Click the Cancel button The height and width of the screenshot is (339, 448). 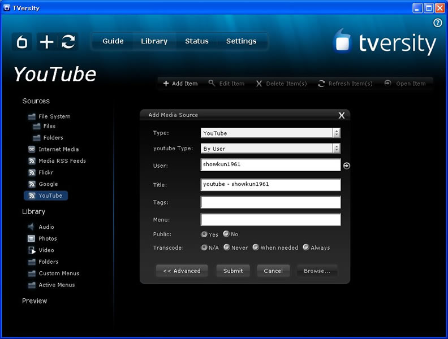point(273,271)
